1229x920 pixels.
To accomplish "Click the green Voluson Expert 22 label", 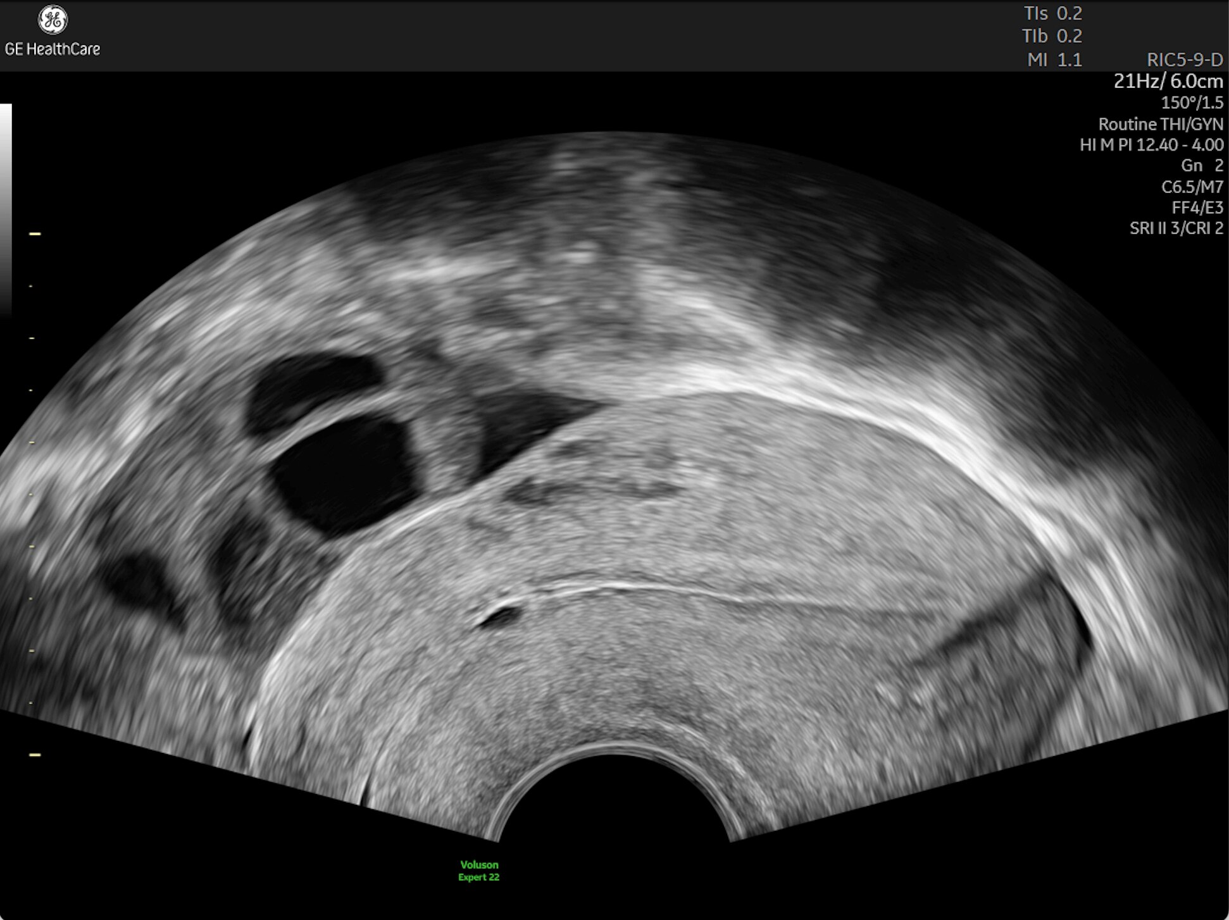I will point(479,871).
